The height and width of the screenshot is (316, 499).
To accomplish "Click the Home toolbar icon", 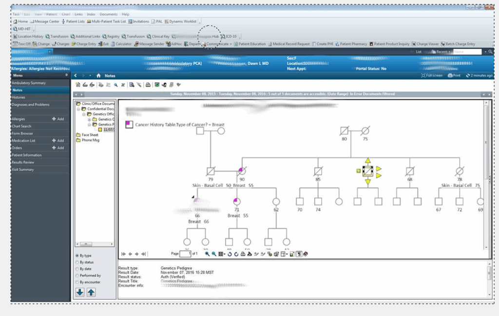I will (x=20, y=21).
